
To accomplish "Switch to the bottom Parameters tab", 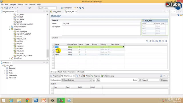I will [x=71, y=72].
